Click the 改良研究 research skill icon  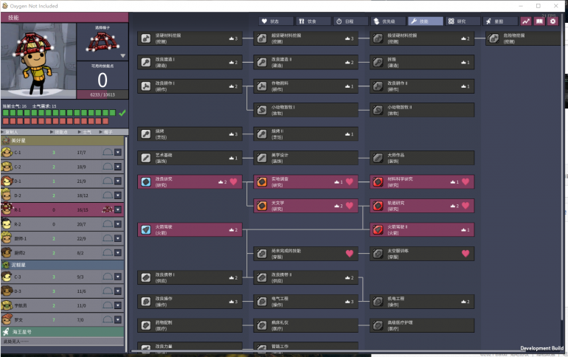click(145, 181)
